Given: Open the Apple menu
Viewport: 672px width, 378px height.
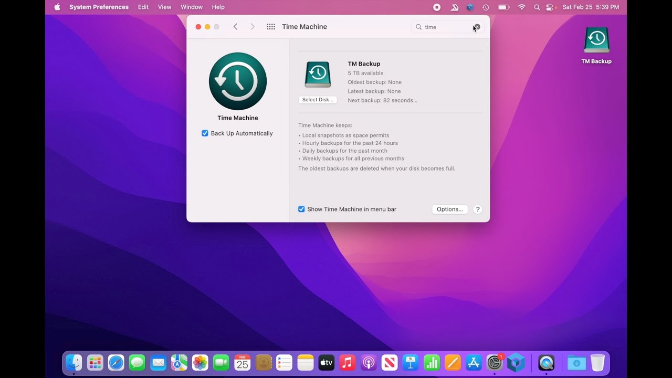Looking at the screenshot, I should pos(57,7).
